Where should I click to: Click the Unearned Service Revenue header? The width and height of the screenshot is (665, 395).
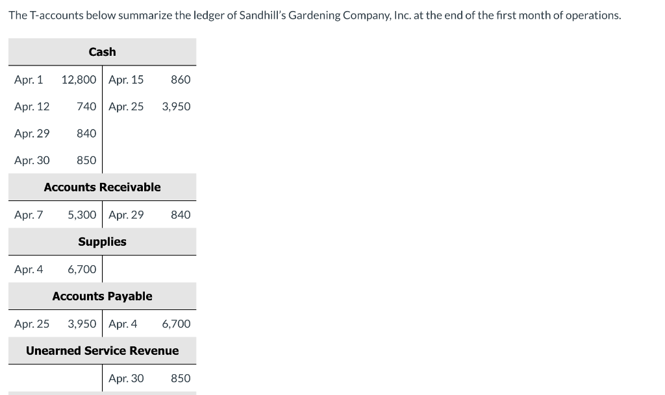(x=102, y=351)
